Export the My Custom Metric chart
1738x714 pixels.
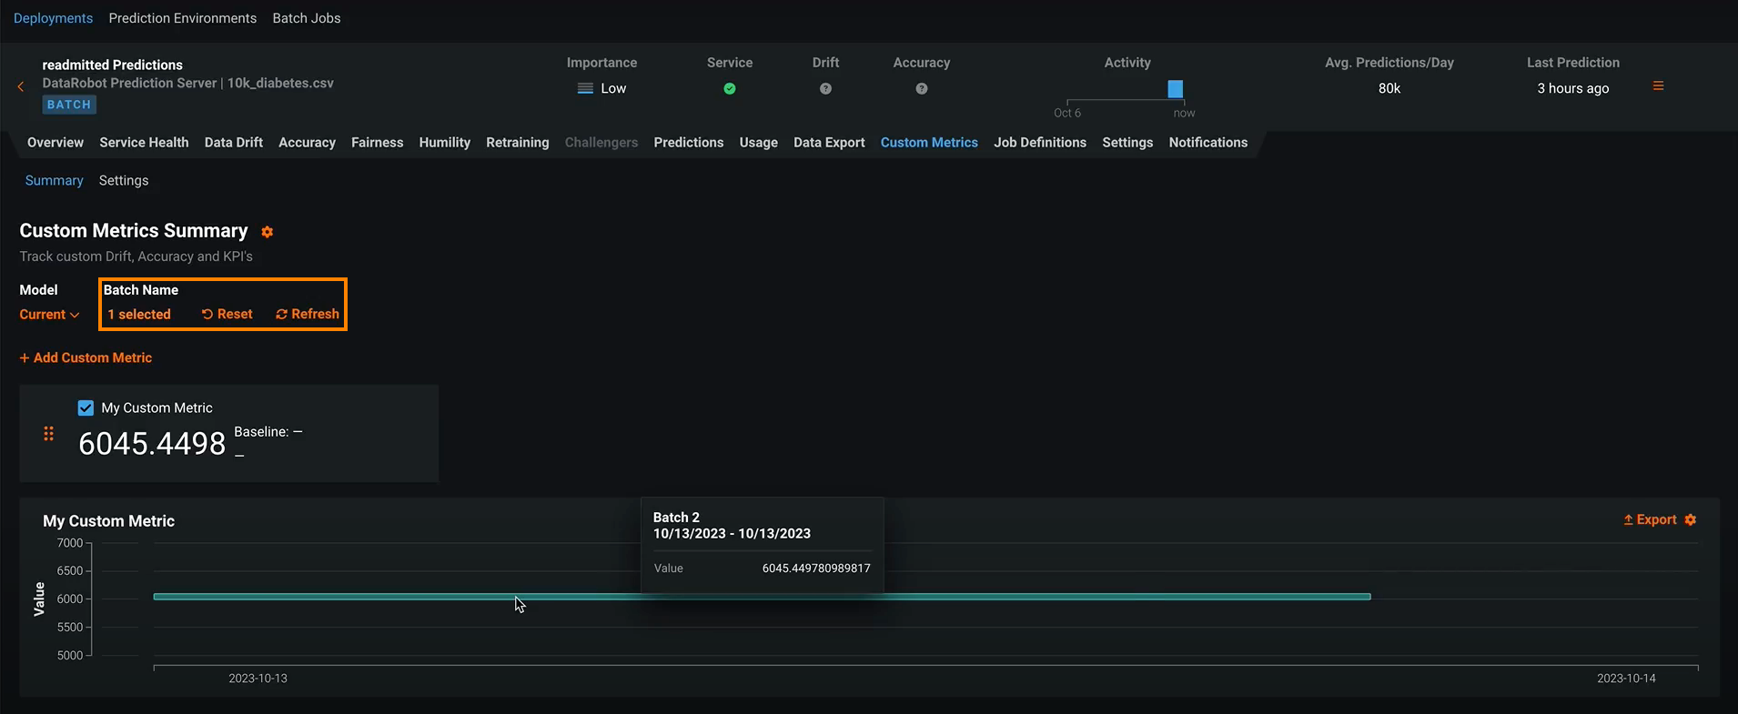1650,520
